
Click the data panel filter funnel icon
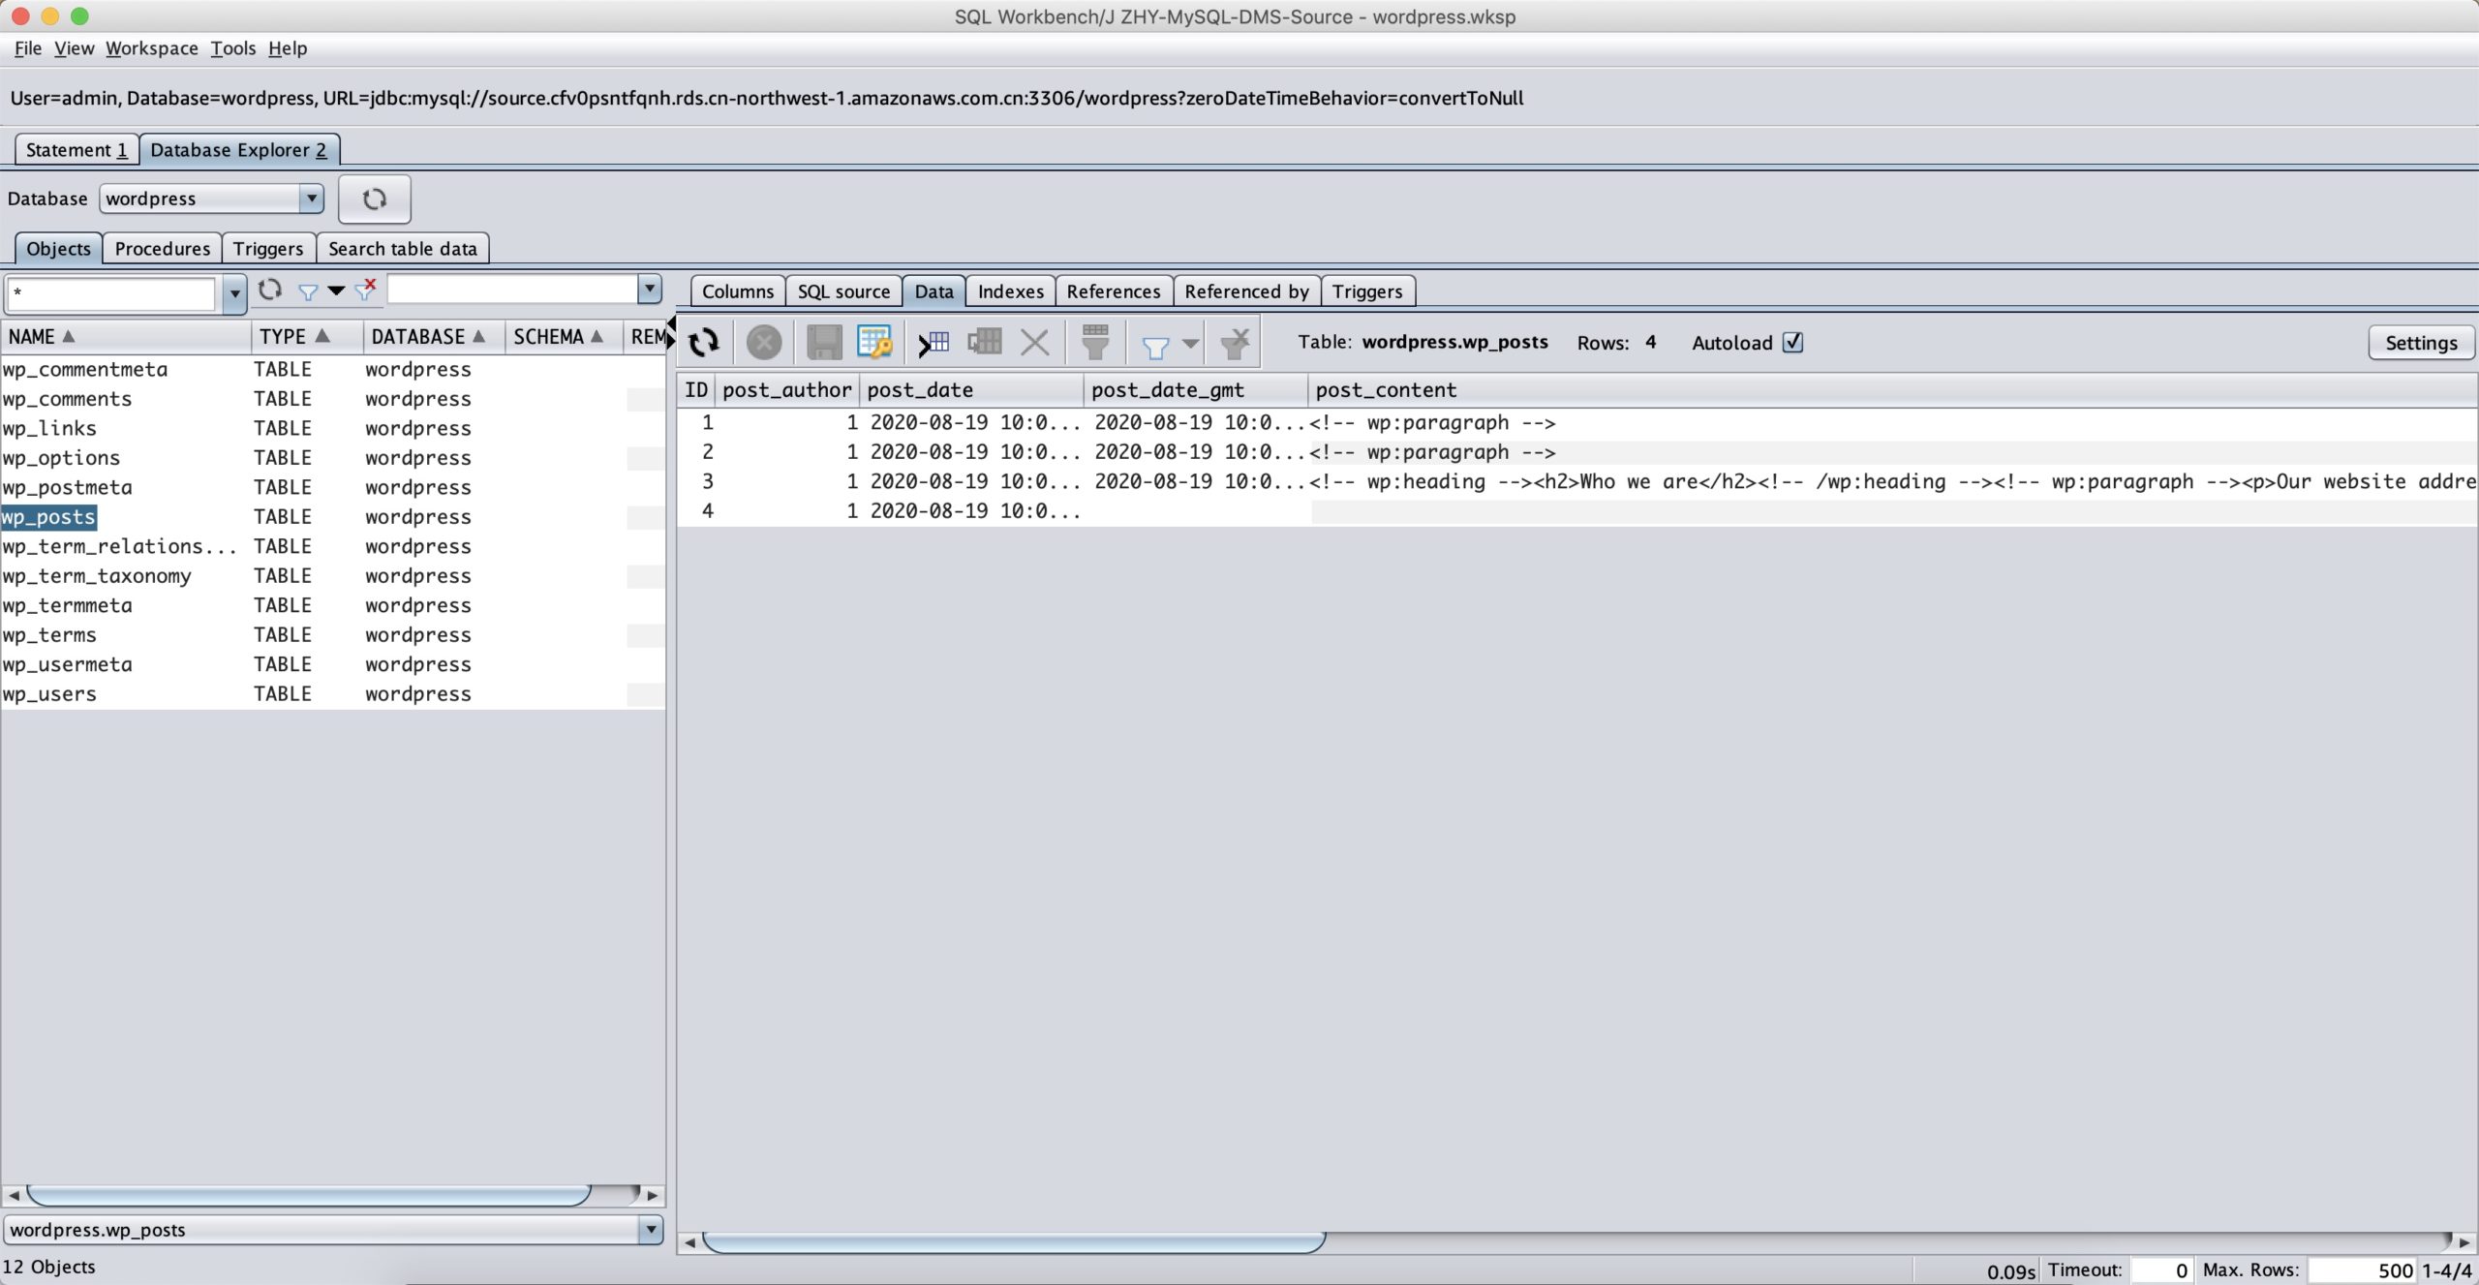(1155, 346)
